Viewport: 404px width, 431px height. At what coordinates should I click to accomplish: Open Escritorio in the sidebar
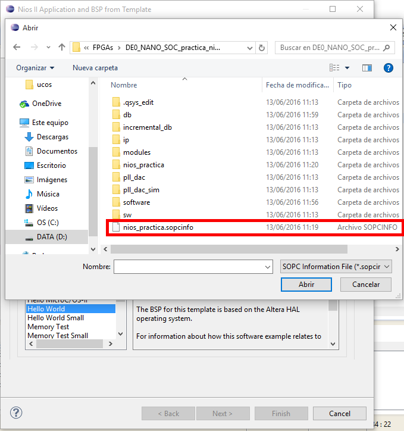click(45, 165)
